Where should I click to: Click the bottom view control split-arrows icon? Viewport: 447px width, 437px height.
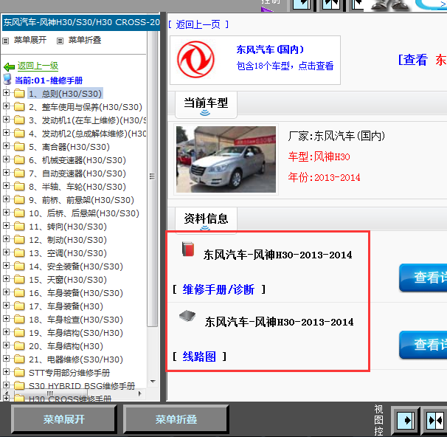[x=434, y=420]
